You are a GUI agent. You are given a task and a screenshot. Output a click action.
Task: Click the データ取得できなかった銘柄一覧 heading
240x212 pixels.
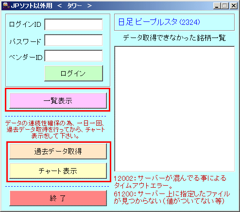pos(174,38)
